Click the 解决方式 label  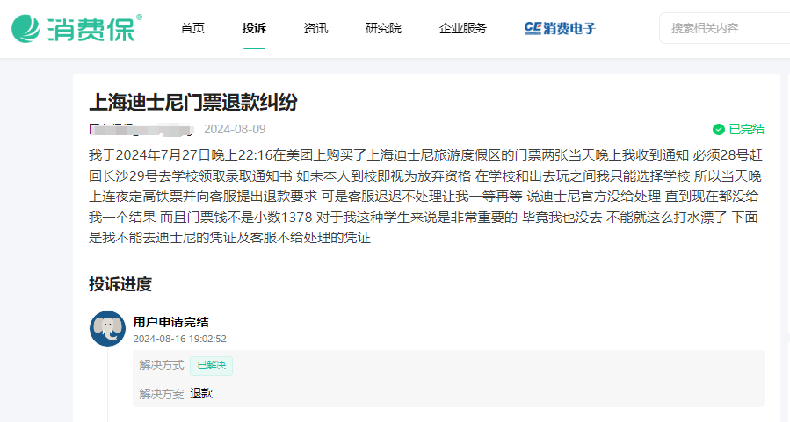pos(162,366)
